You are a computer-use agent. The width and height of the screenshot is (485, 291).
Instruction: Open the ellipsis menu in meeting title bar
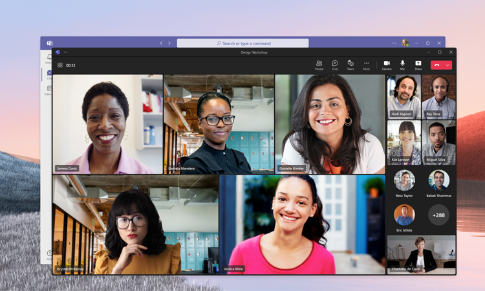click(x=65, y=52)
